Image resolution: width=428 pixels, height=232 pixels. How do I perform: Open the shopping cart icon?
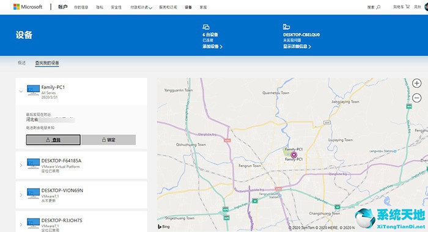pyautogui.click(x=408, y=7)
